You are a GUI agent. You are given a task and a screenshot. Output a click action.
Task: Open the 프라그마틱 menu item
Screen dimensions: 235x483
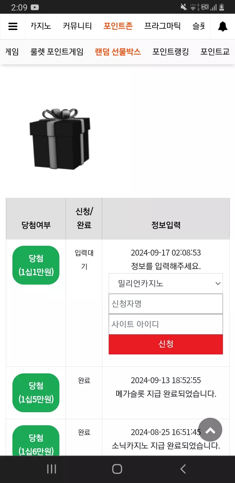point(163,26)
